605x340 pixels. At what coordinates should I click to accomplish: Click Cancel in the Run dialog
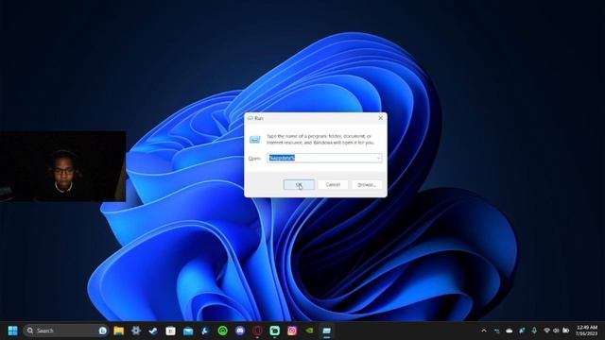(x=333, y=185)
